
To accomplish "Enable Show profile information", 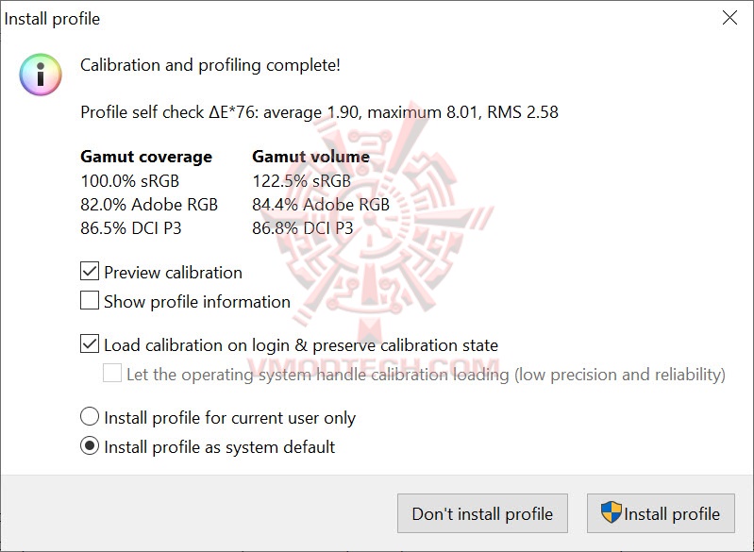I will [x=90, y=301].
